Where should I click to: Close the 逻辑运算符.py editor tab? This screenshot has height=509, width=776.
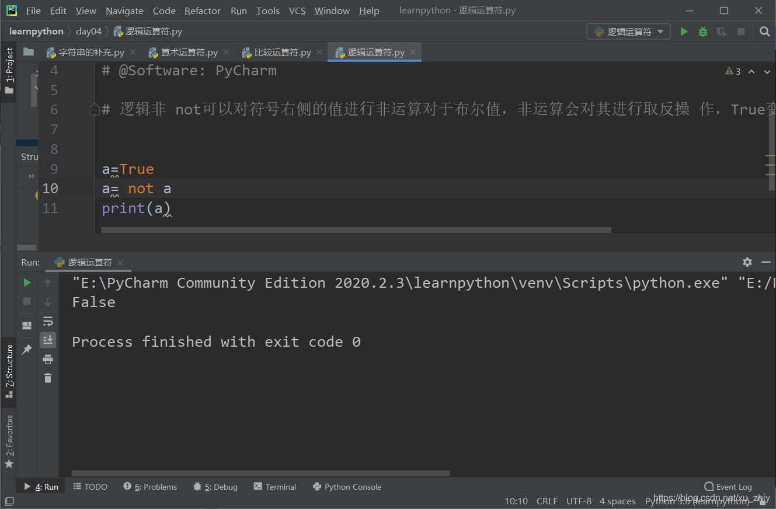pos(413,52)
